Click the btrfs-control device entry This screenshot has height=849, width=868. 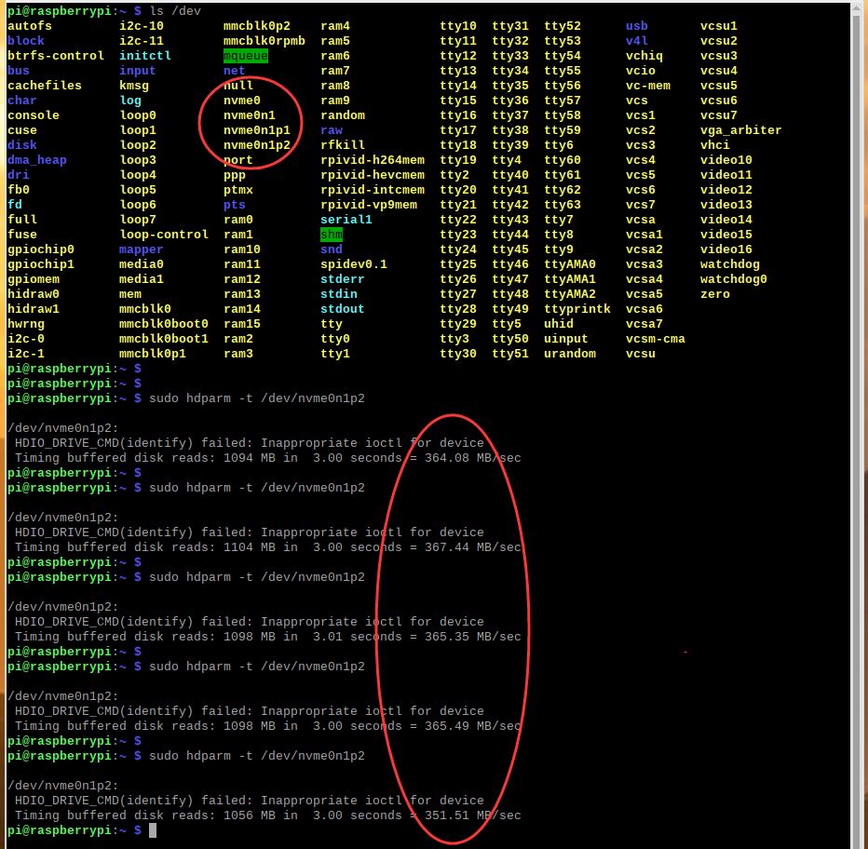click(56, 56)
